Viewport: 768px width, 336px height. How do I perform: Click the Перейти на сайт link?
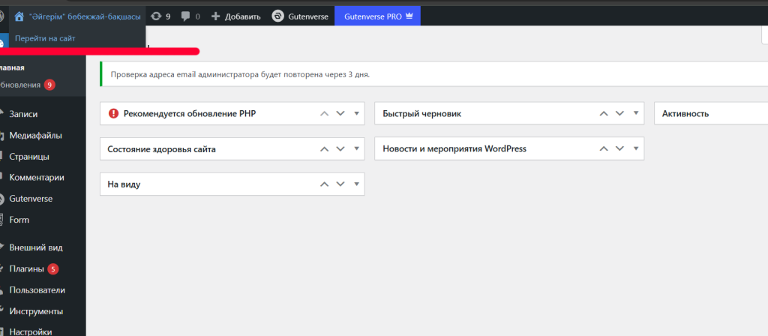coord(45,37)
